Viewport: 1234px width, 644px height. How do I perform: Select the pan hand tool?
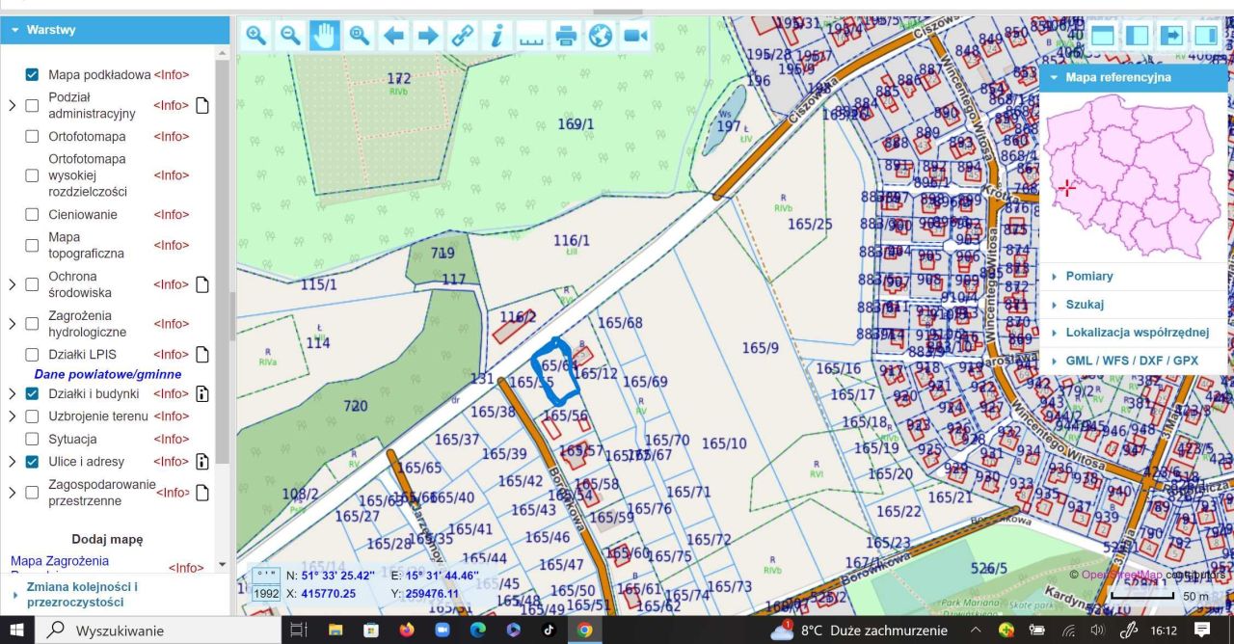coord(325,37)
